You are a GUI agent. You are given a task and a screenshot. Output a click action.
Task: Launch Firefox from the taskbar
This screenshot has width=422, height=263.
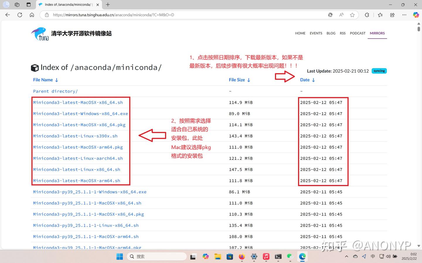pos(241,257)
